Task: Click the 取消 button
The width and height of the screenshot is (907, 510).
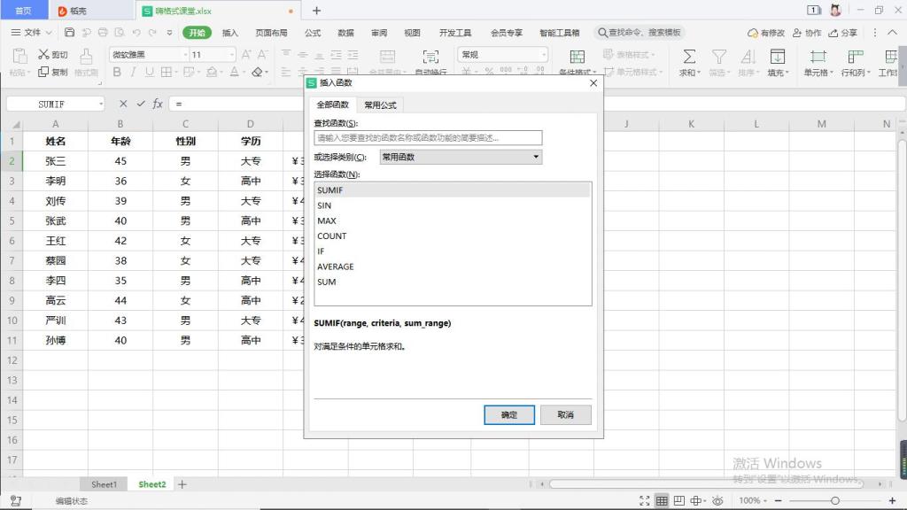Action: 565,414
